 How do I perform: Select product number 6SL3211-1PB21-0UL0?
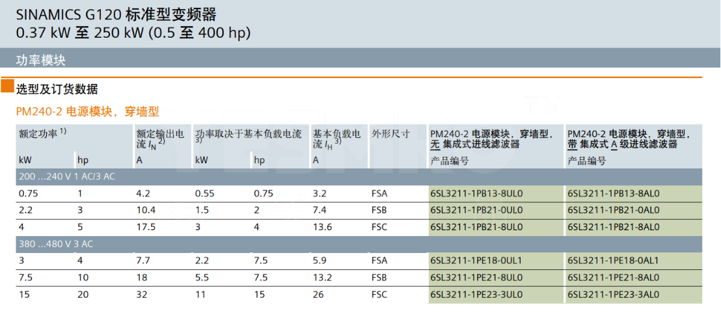(477, 210)
